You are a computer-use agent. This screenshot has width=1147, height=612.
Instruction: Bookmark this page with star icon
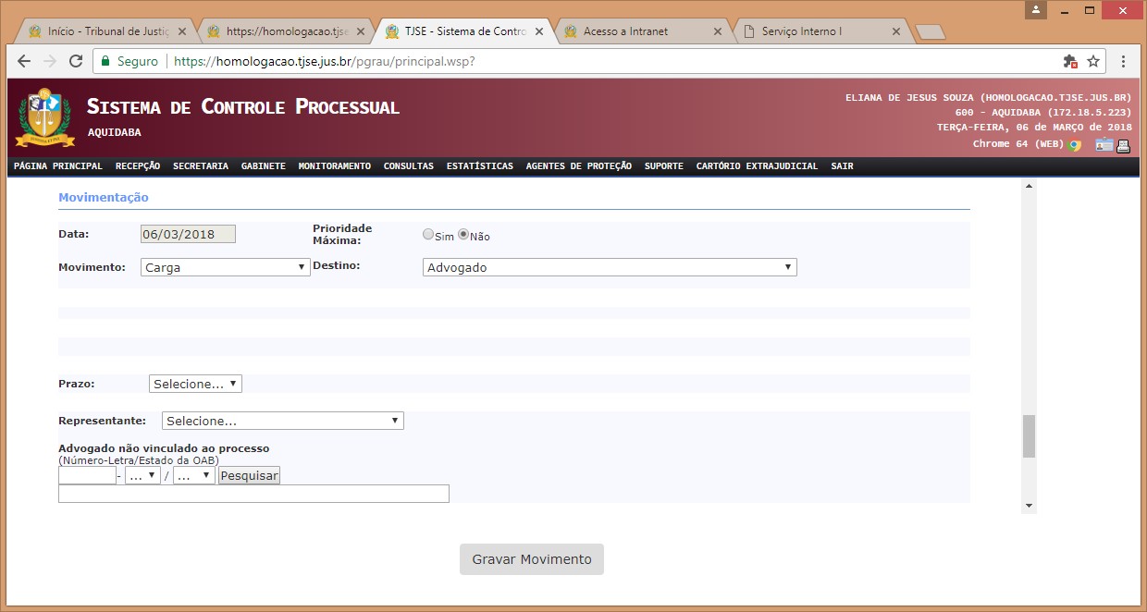[x=1093, y=62]
